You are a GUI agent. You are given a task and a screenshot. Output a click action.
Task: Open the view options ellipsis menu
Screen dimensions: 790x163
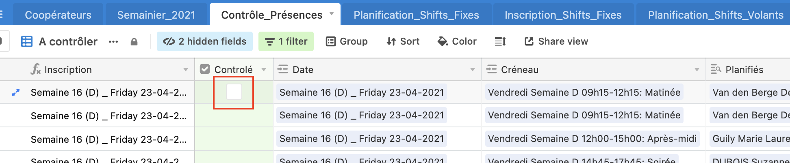click(x=113, y=42)
